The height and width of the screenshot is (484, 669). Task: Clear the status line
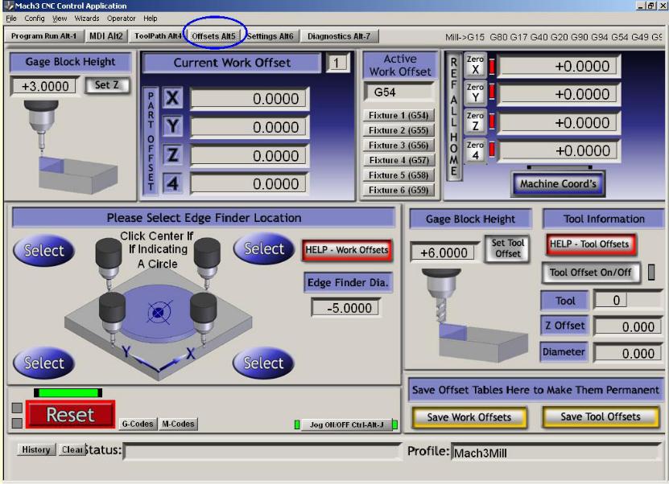(x=72, y=449)
